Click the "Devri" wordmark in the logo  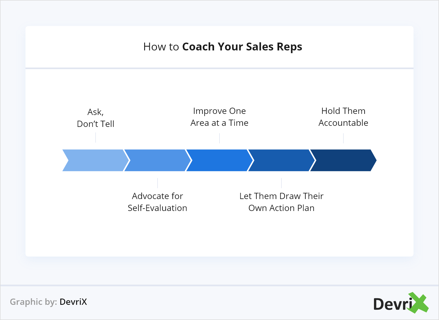(392, 304)
